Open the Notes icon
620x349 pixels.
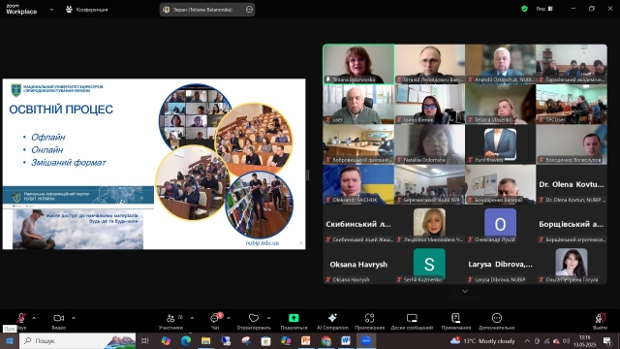(455, 318)
